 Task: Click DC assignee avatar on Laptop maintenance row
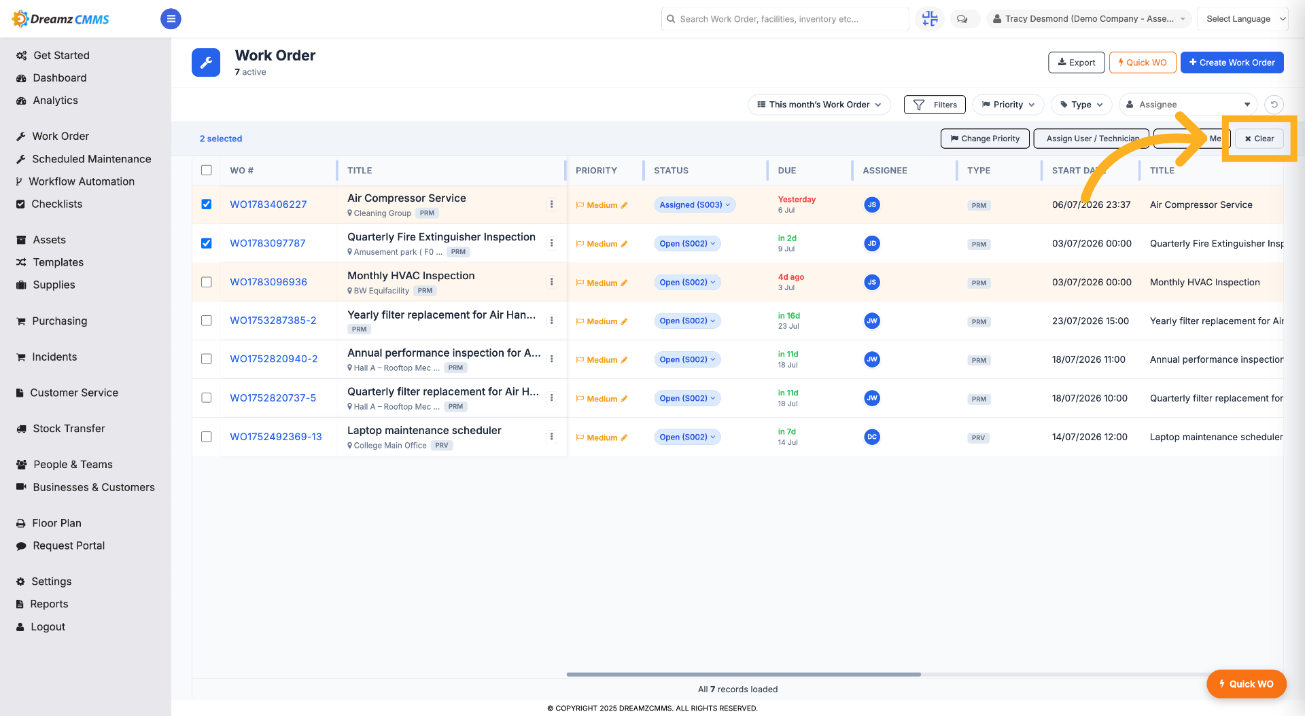(872, 437)
